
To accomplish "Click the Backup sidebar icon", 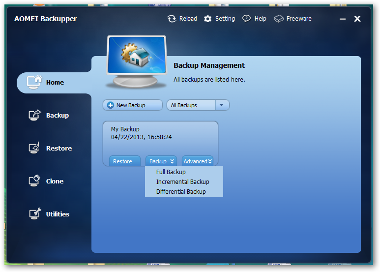I will [34, 115].
